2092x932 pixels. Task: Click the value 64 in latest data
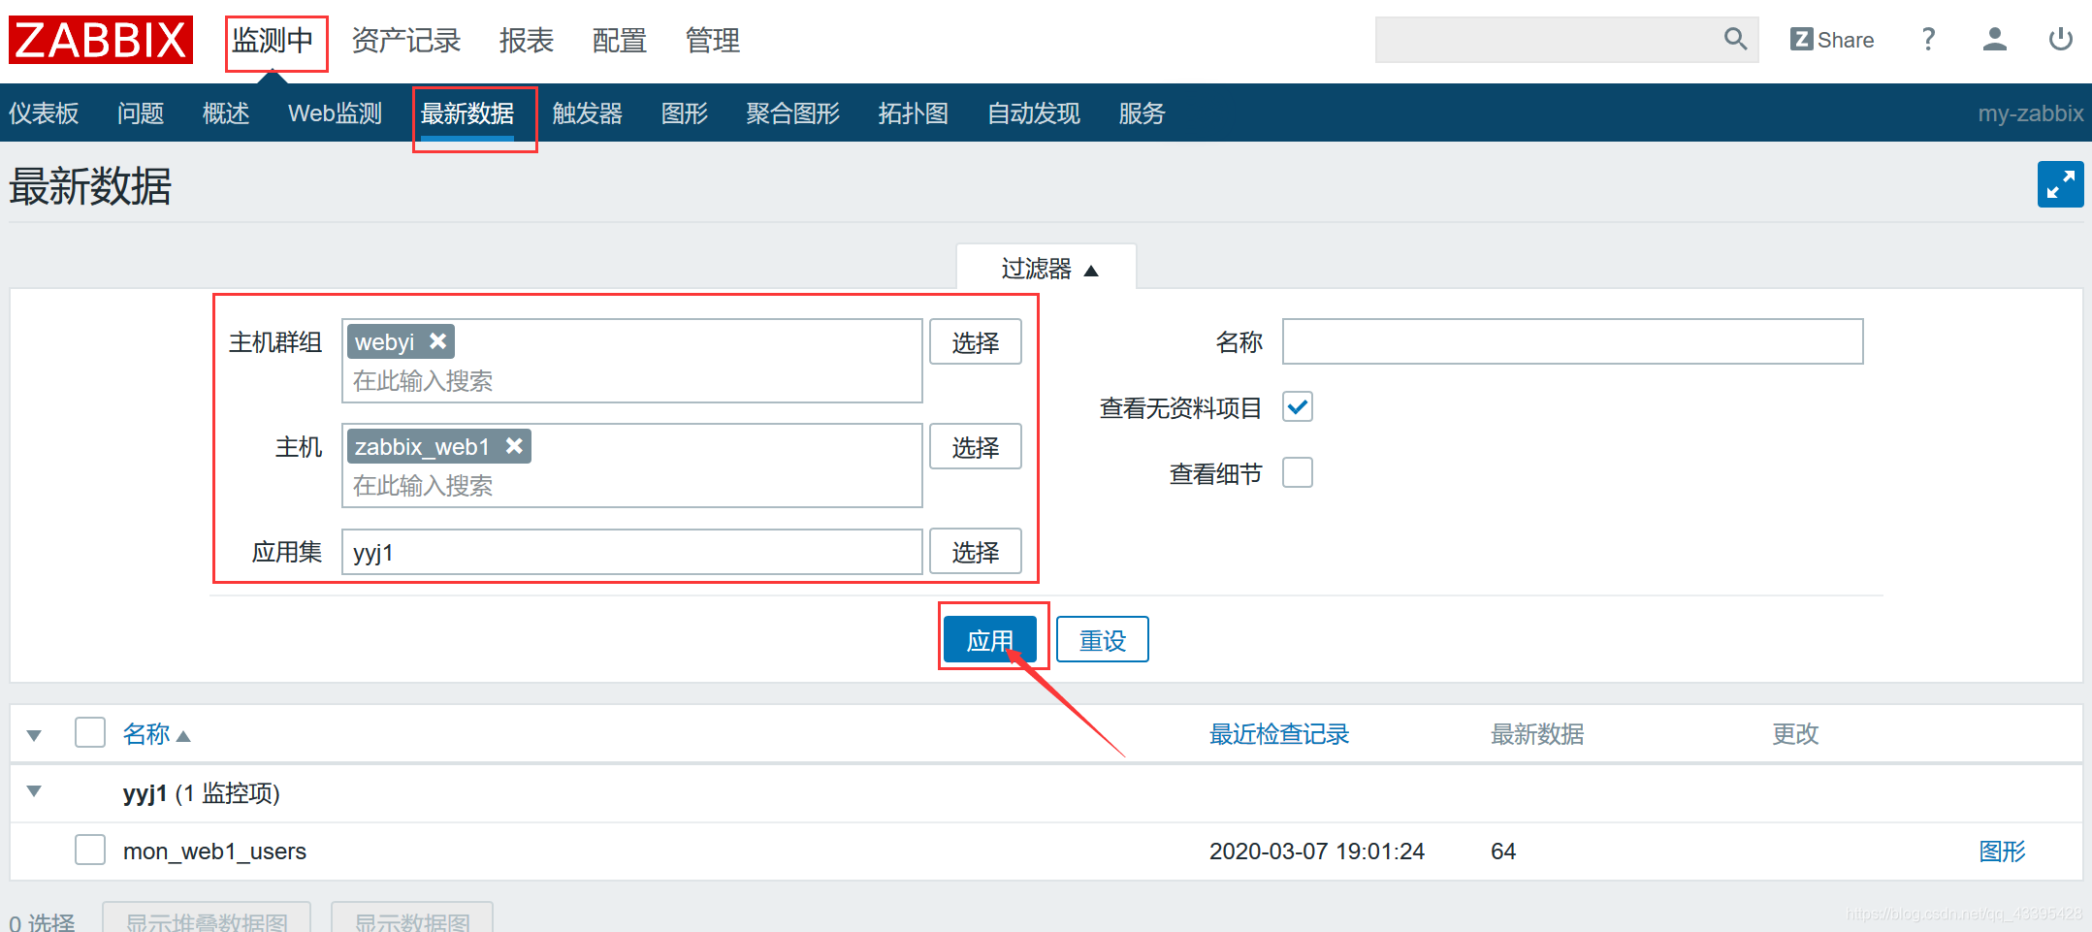coord(1503,851)
